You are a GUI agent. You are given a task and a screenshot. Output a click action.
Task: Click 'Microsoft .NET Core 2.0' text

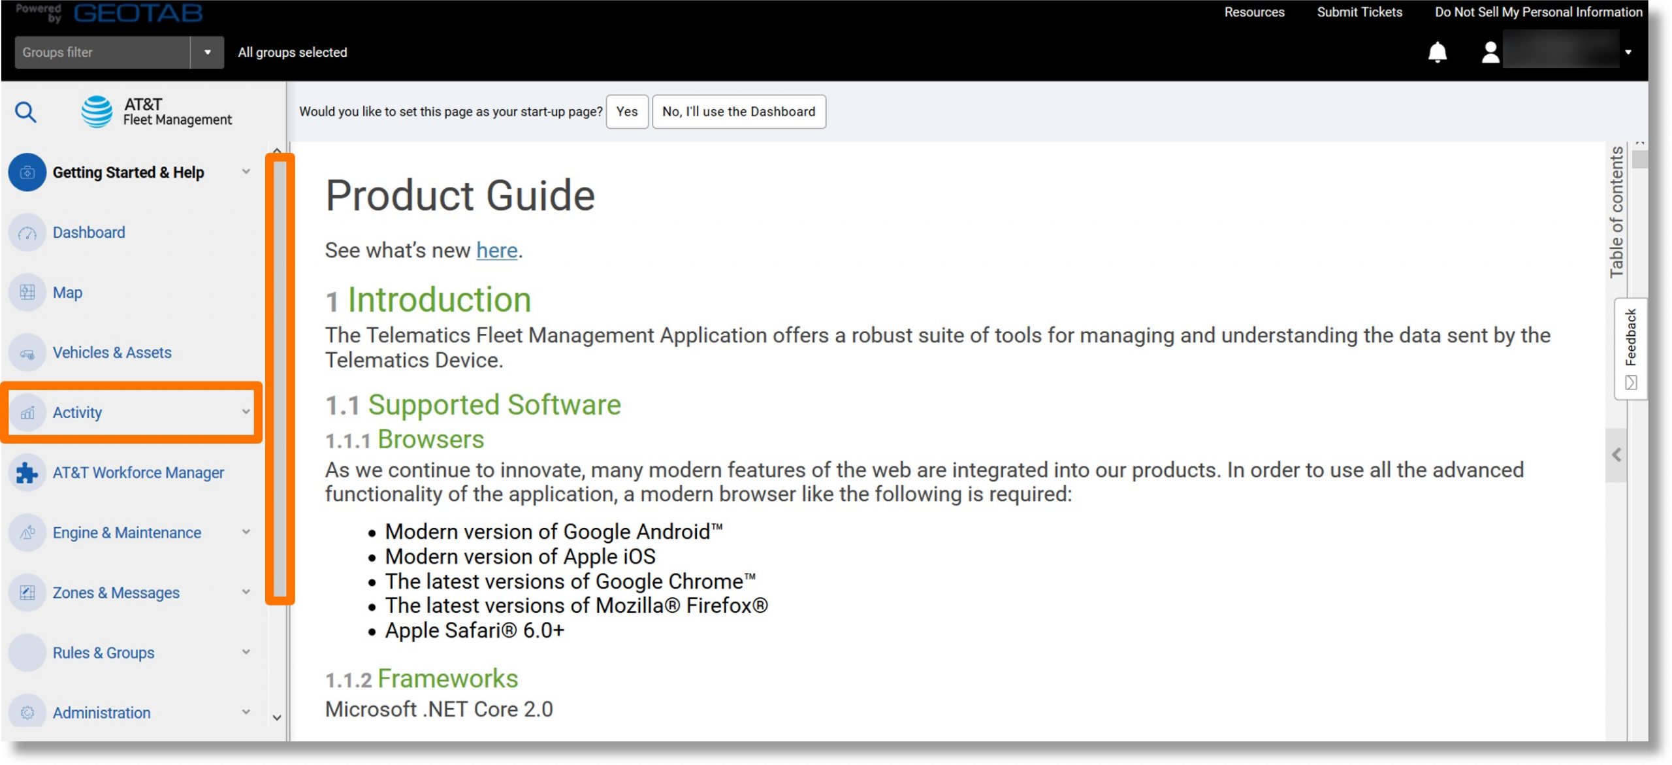(x=439, y=709)
